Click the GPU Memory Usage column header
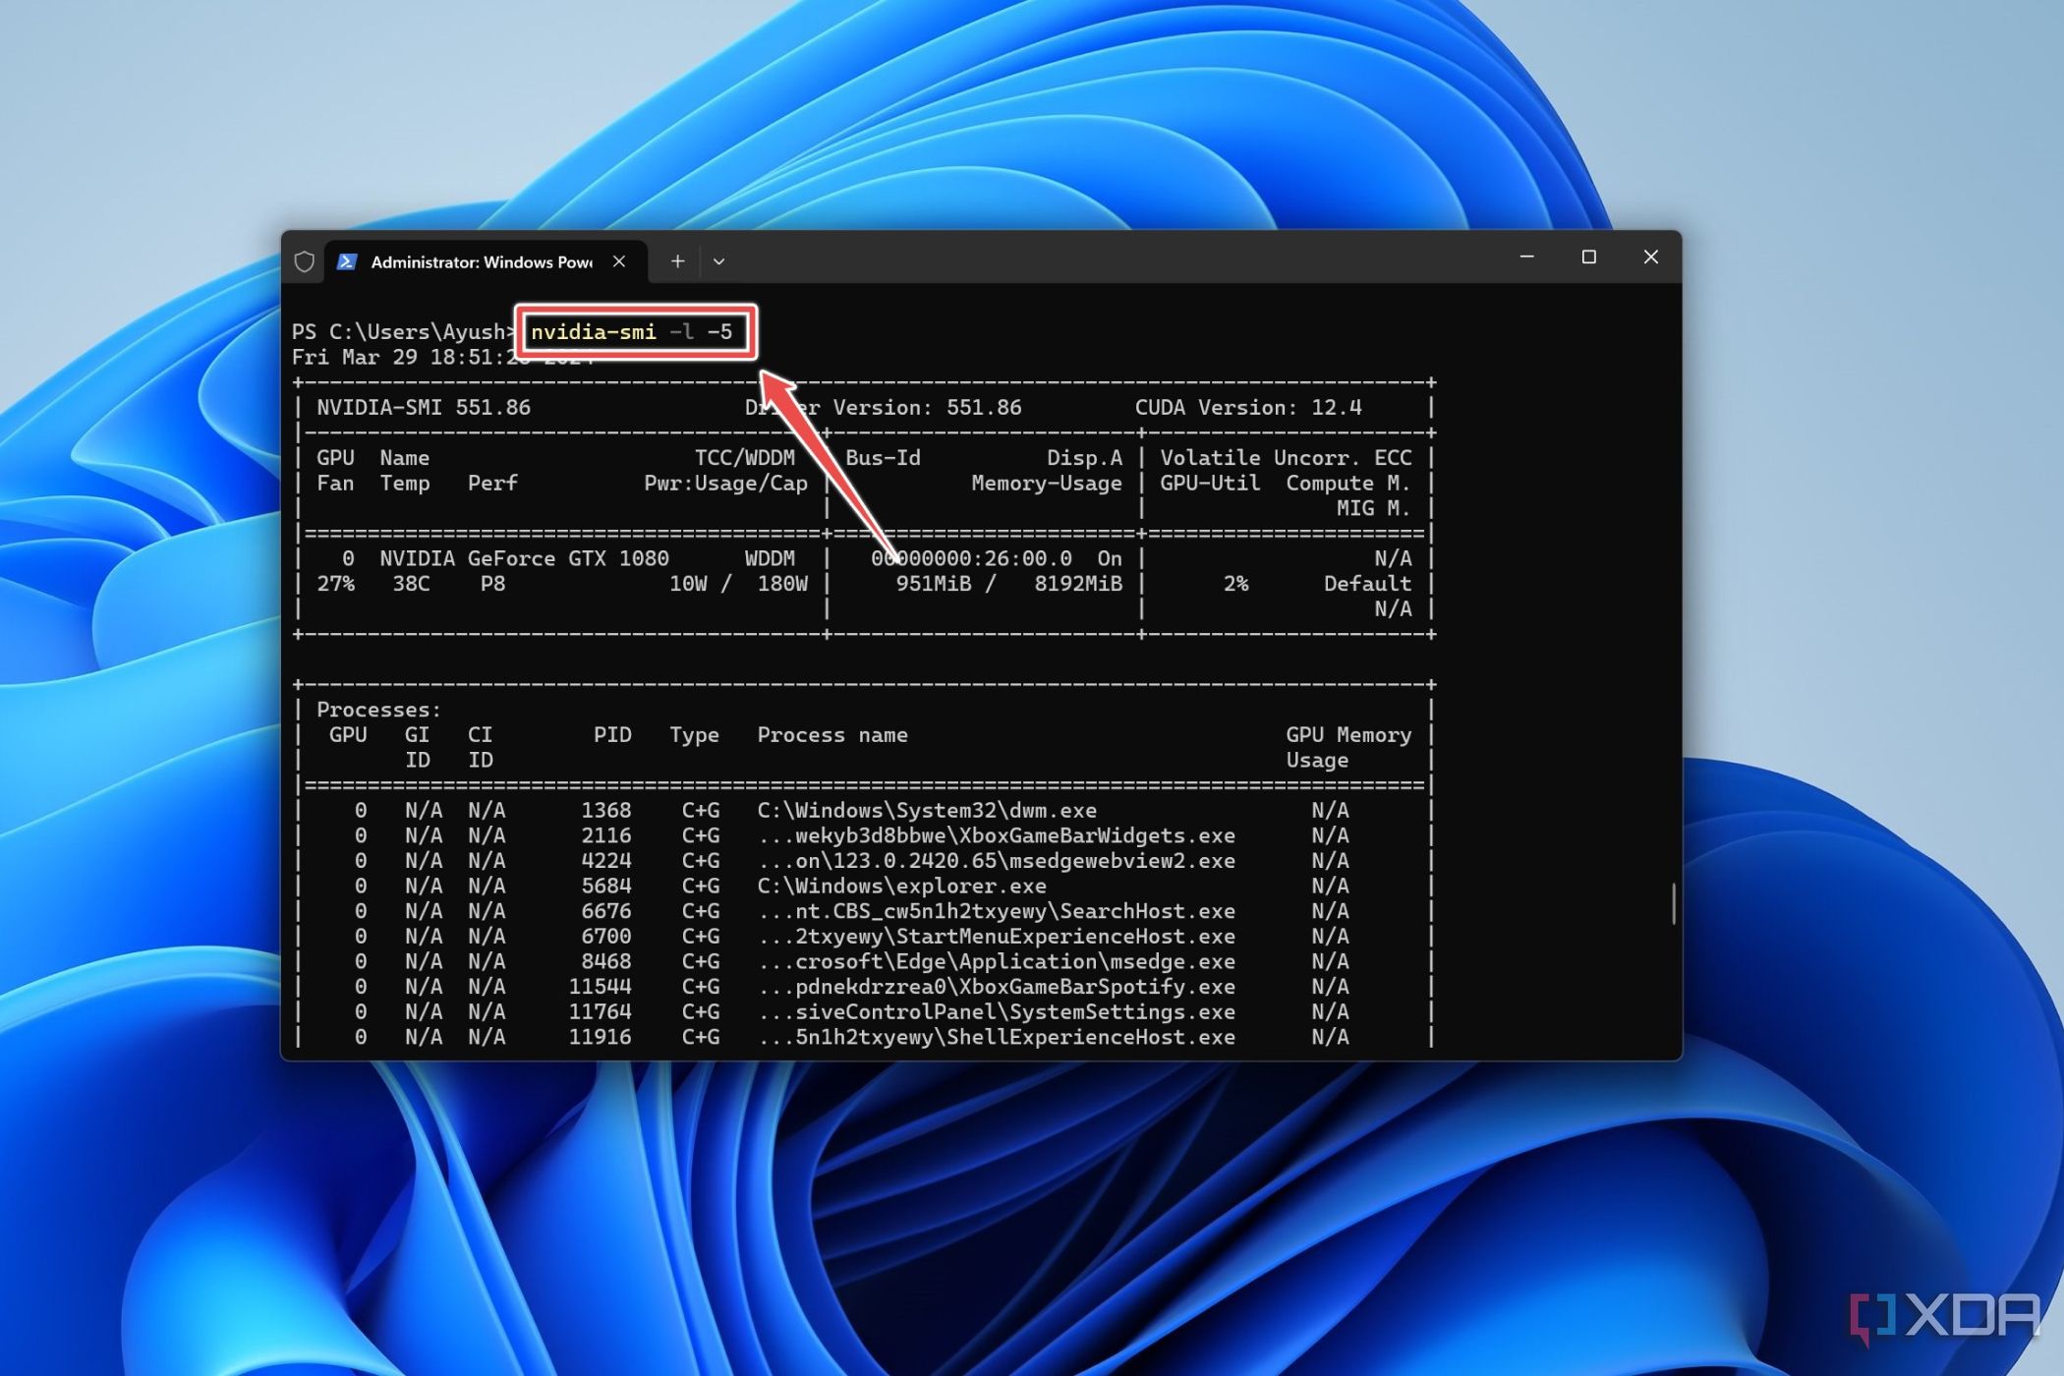This screenshot has width=2064, height=1376. (x=1348, y=747)
